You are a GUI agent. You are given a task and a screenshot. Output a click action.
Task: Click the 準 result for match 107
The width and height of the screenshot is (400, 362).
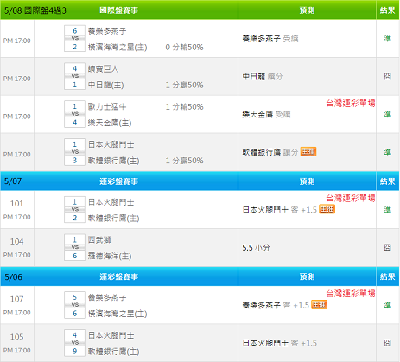point(387,305)
